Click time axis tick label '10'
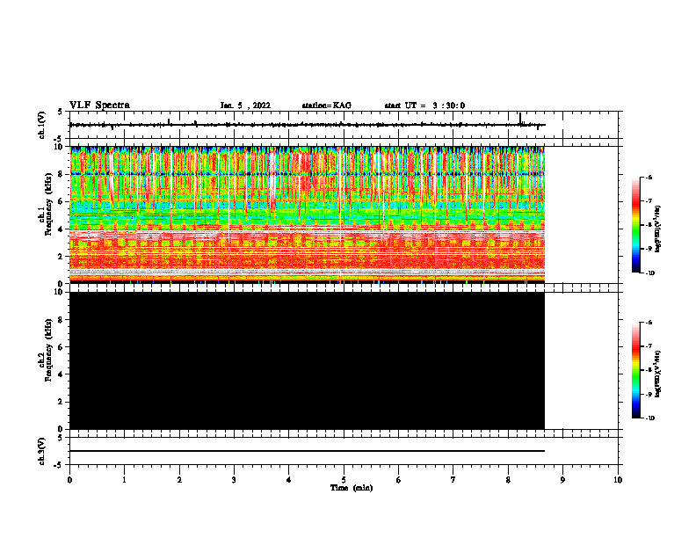 (618, 480)
